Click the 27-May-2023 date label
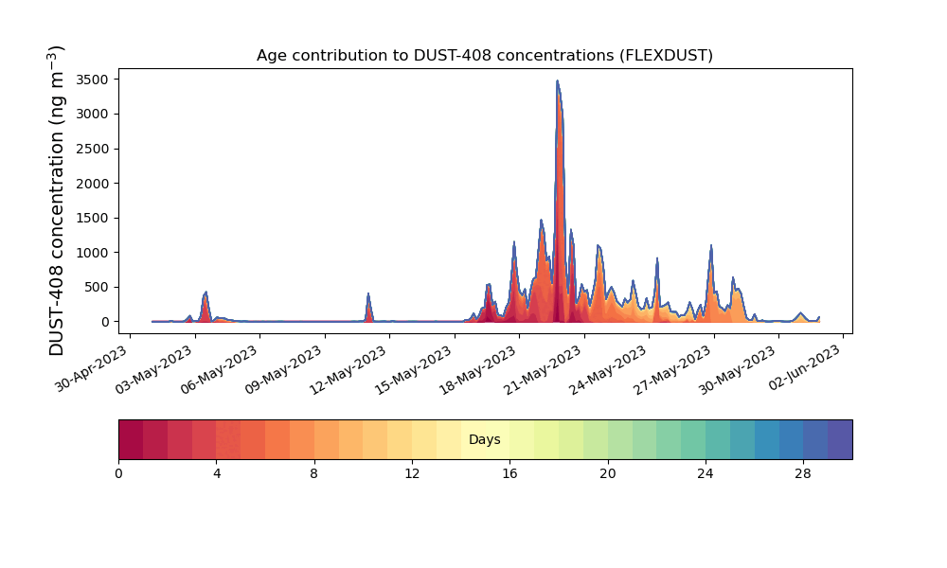The image size is (947, 568). 672,369
